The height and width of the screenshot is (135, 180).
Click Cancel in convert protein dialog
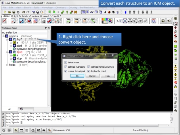point(92,76)
